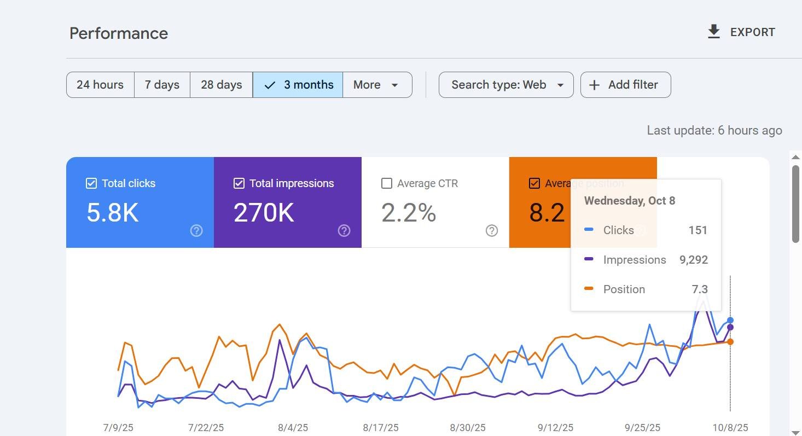
Task: Click the orange Position point on Oct 8
Action: 730,342
